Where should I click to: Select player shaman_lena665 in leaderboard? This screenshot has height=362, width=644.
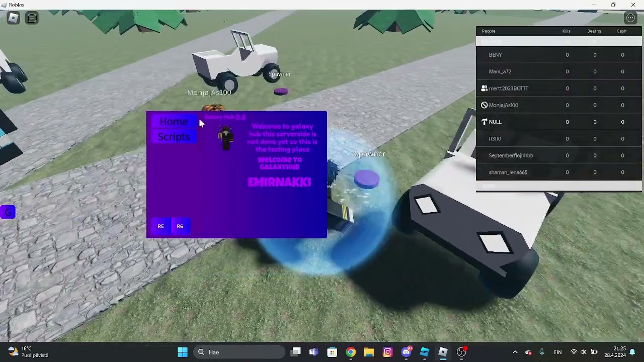tap(559, 172)
